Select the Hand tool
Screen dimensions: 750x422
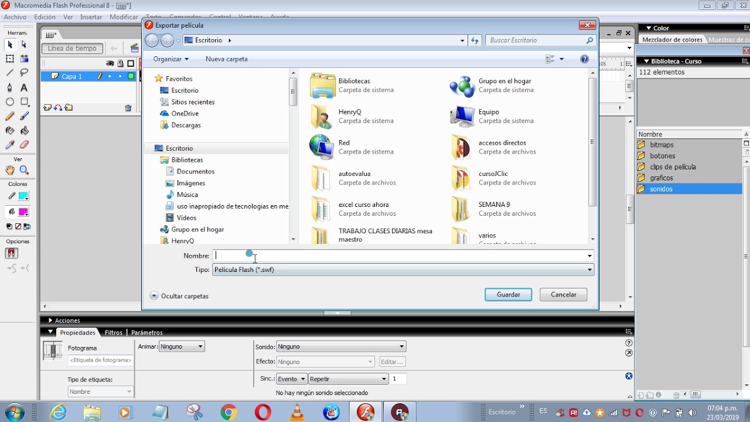click(x=10, y=170)
